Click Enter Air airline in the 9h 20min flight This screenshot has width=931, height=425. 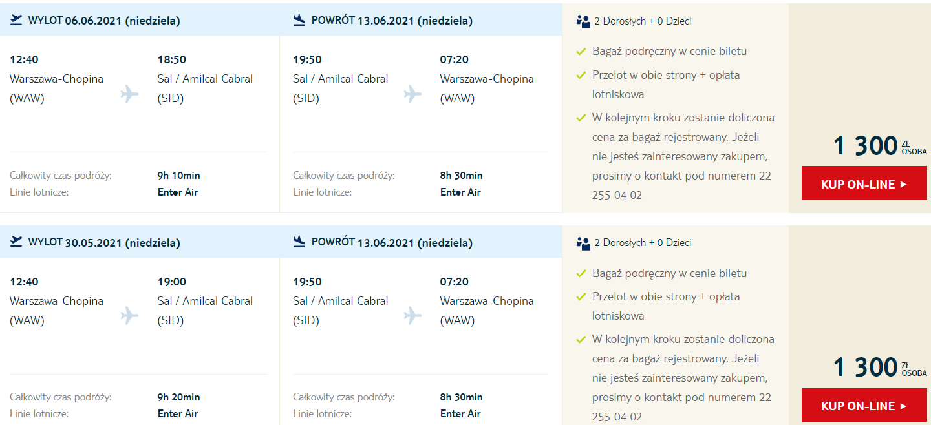[x=178, y=413]
